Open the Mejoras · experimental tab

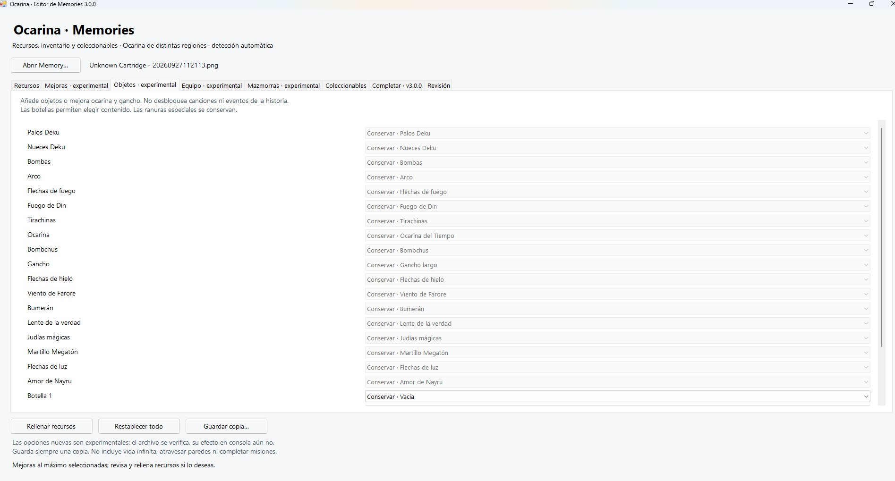tap(77, 85)
